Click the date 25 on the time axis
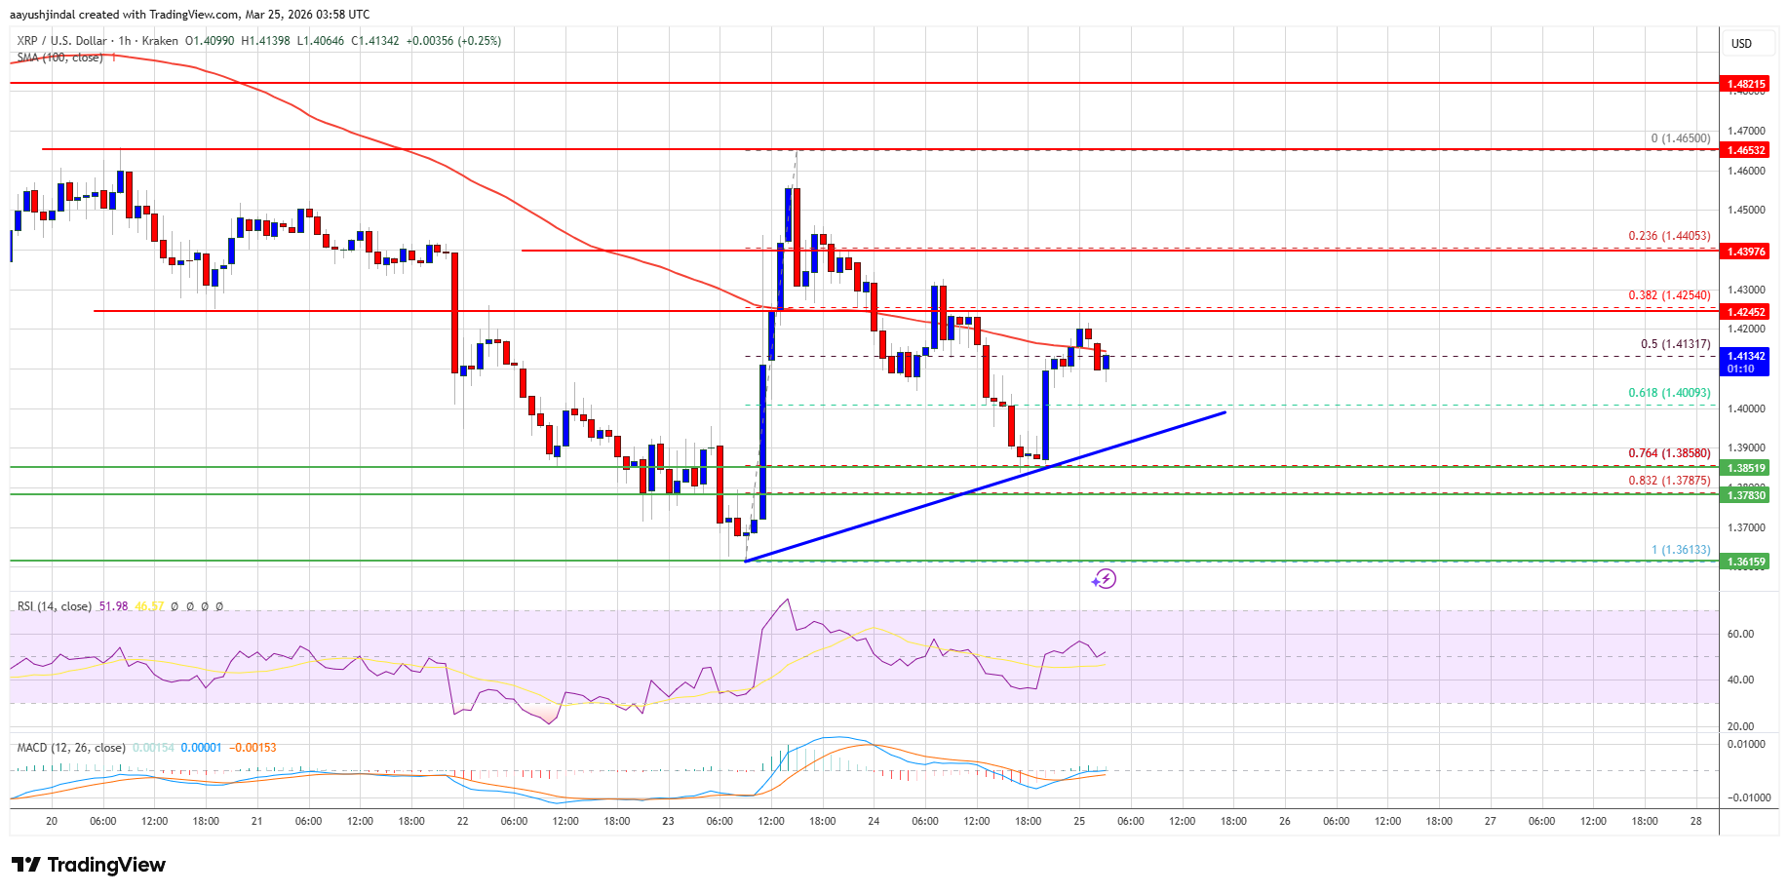Screen dimensions: 1789x894 tap(1078, 822)
